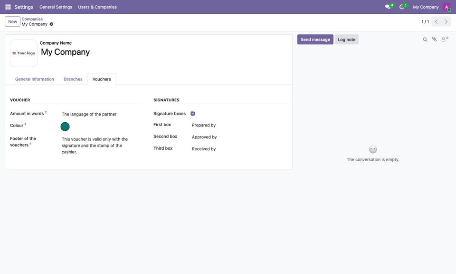Open the activities clock icon
This screenshot has height=274, width=456.
[402, 7]
